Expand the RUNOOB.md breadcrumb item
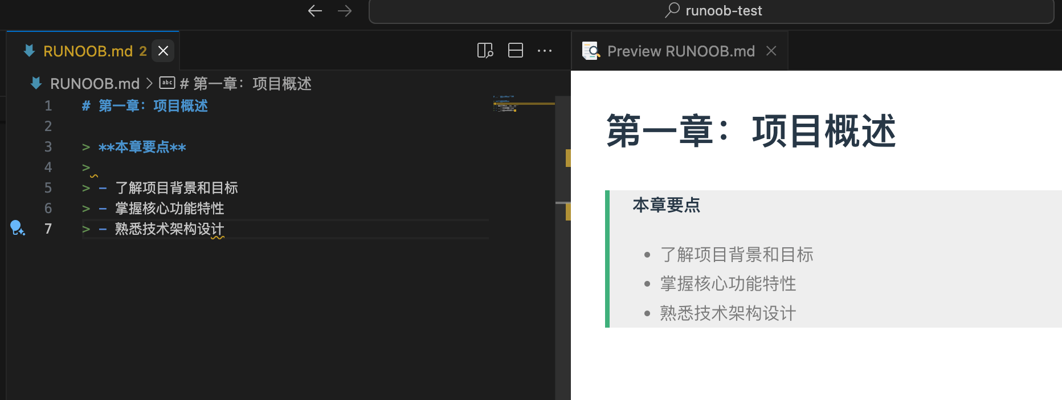The image size is (1062, 400). (x=95, y=84)
